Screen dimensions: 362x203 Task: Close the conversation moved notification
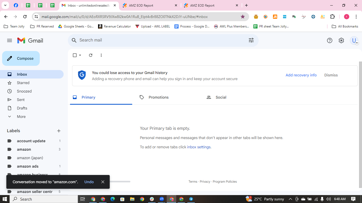(x=103, y=182)
